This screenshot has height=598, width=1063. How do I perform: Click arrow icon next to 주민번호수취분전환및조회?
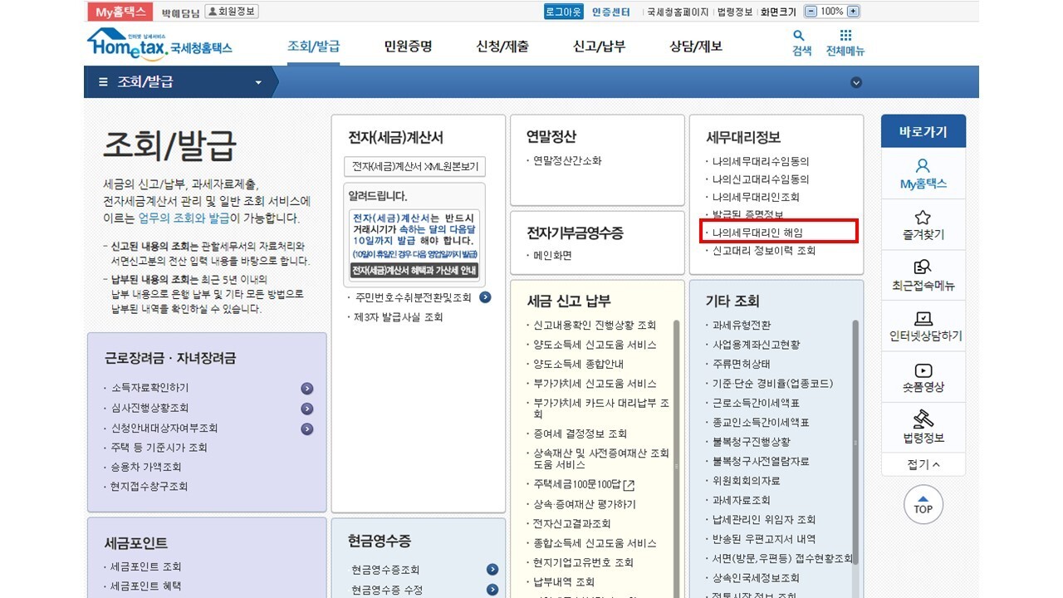(x=485, y=297)
